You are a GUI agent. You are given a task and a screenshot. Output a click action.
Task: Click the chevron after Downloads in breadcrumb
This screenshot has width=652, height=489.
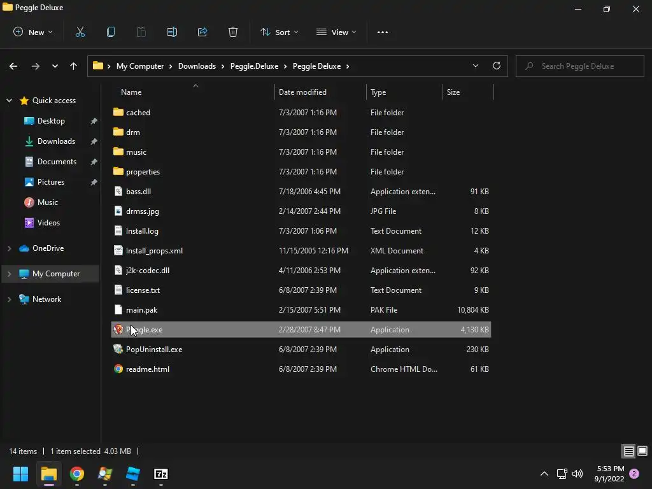click(x=223, y=66)
